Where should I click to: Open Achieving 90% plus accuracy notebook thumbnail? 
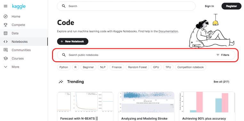pyautogui.click(x=207, y=102)
